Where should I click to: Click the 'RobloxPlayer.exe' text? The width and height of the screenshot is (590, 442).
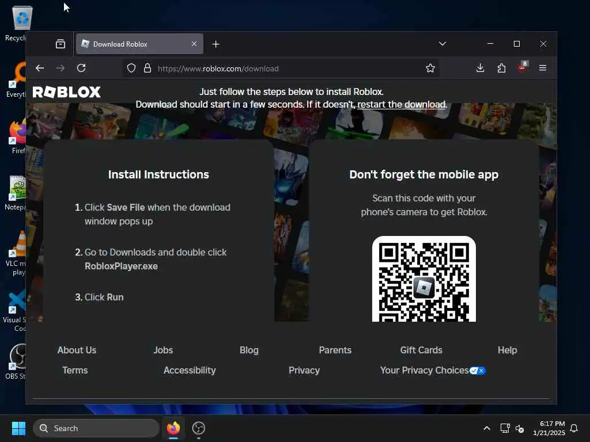coord(121,266)
